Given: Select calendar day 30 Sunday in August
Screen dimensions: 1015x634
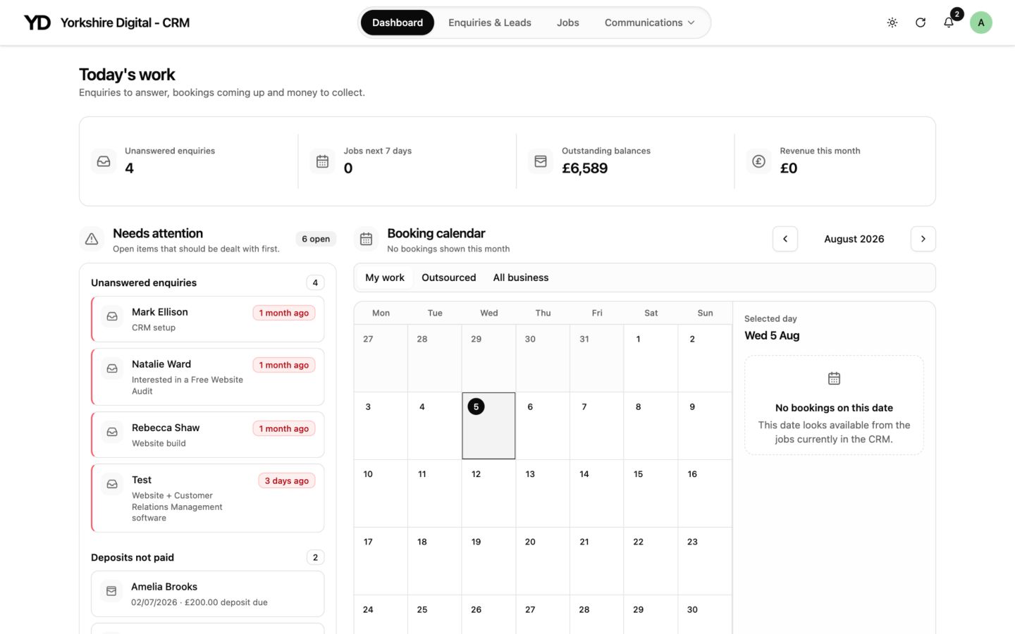Looking at the screenshot, I should click(705, 615).
